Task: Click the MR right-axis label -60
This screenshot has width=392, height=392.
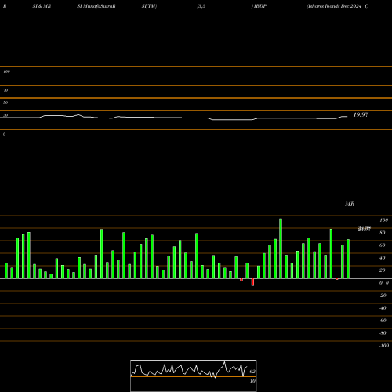Action: pyautogui.click(x=383, y=321)
